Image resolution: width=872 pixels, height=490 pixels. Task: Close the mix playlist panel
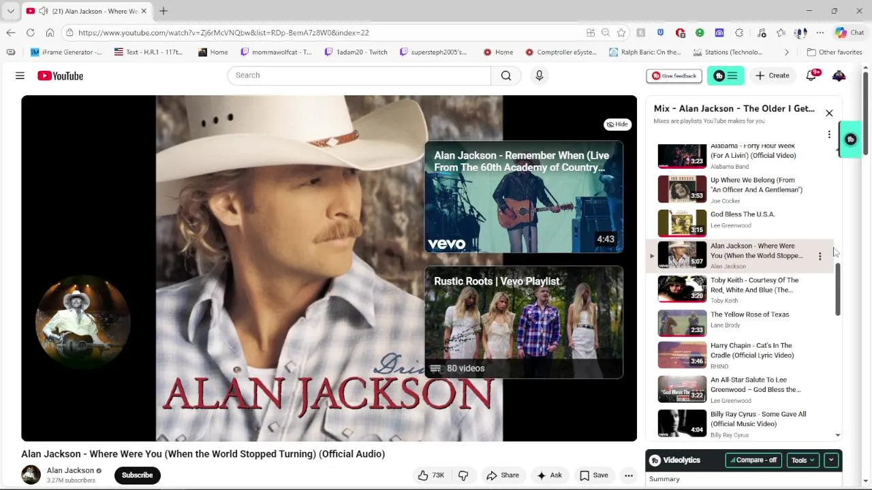[x=829, y=113]
